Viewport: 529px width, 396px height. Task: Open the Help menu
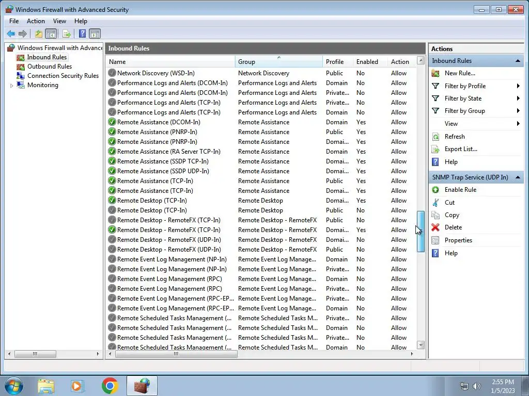(x=81, y=21)
